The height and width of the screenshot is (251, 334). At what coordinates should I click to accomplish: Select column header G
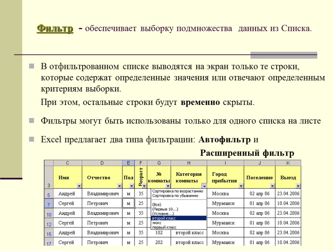click(159, 163)
